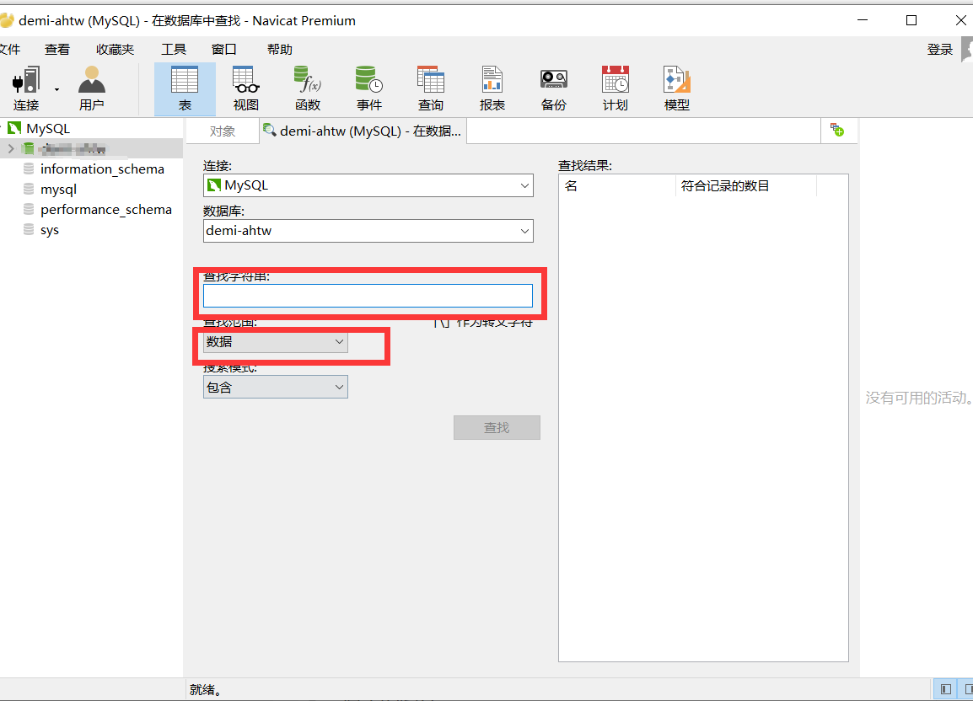973x701 pixels.
Task: Click the 就绪。 status bar text
Action: [x=206, y=689]
